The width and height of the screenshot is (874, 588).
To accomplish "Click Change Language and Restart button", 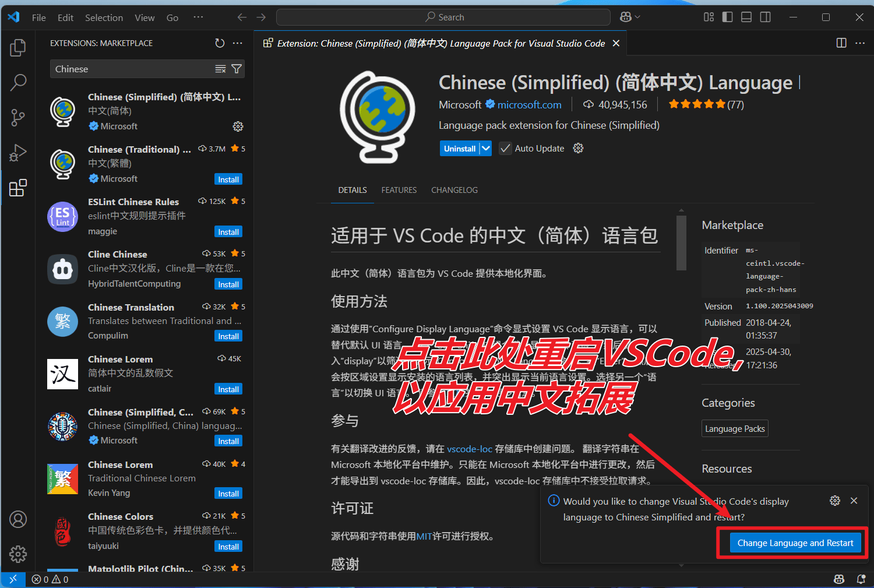I will click(795, 543).
